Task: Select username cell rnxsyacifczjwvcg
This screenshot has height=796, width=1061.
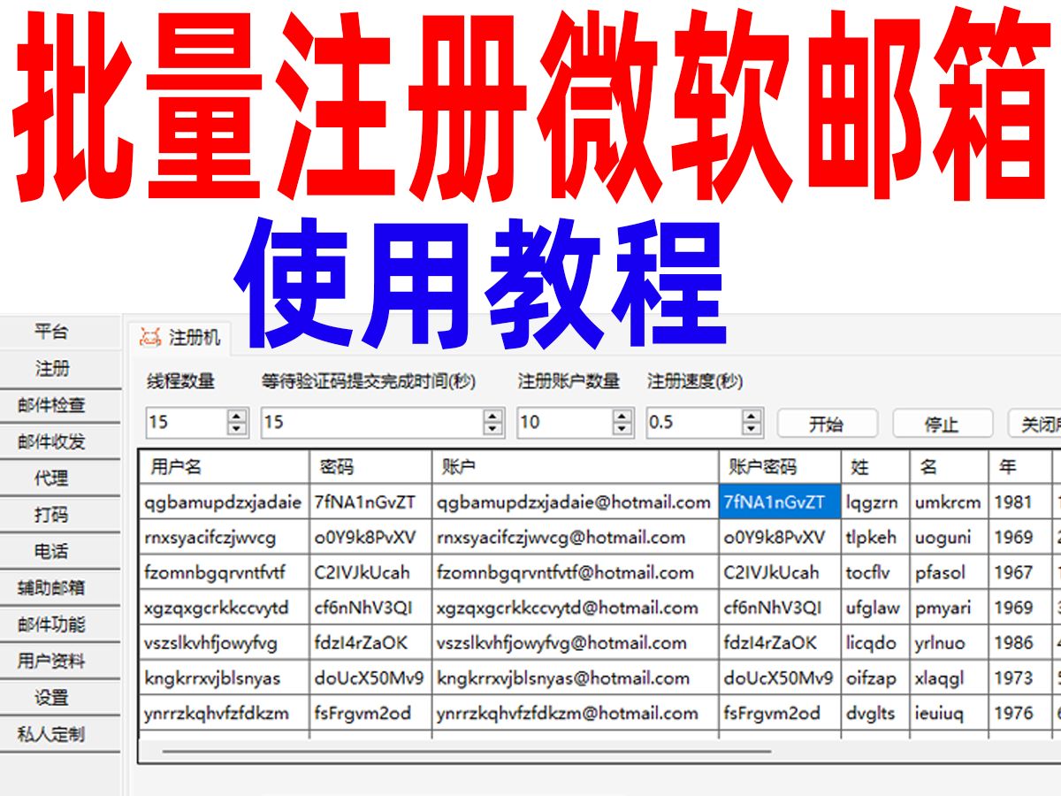Action: [x=224, y=537]
